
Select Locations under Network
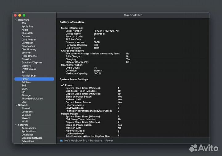coord(27,112)
